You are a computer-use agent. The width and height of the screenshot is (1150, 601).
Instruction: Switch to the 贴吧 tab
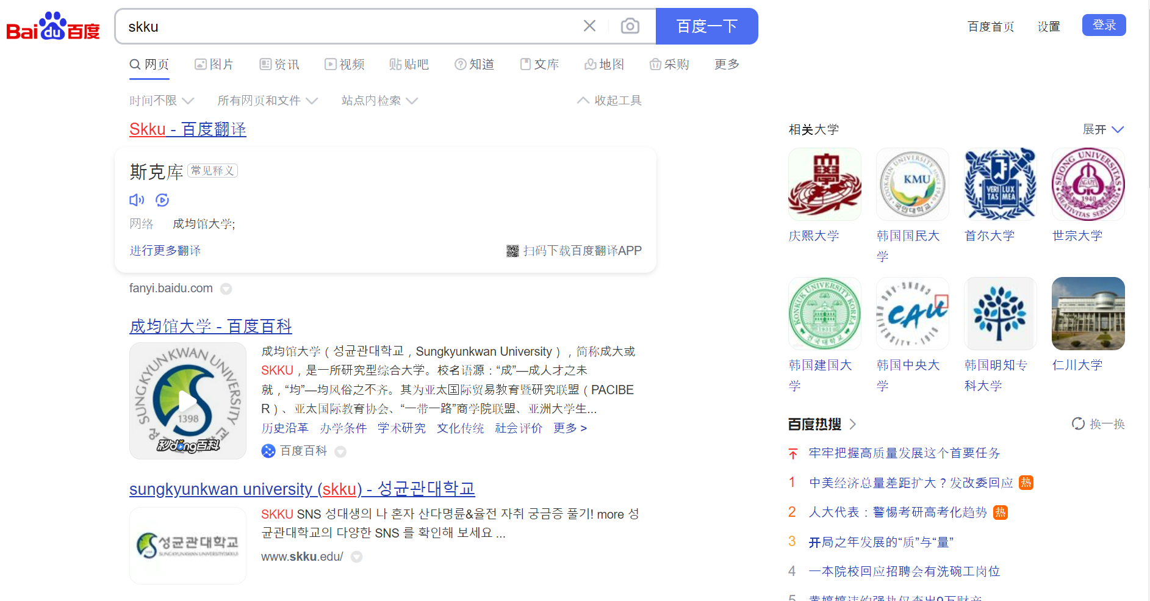pyautogui.click(x=409, y=64)
